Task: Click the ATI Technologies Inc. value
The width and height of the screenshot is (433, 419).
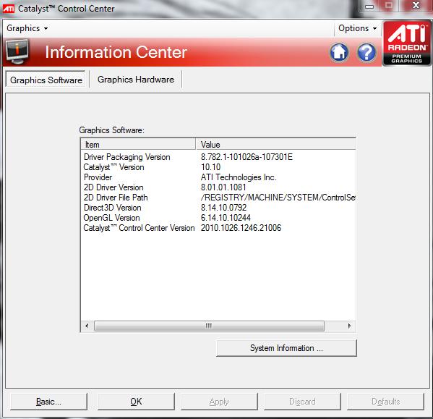Action: 239,177
